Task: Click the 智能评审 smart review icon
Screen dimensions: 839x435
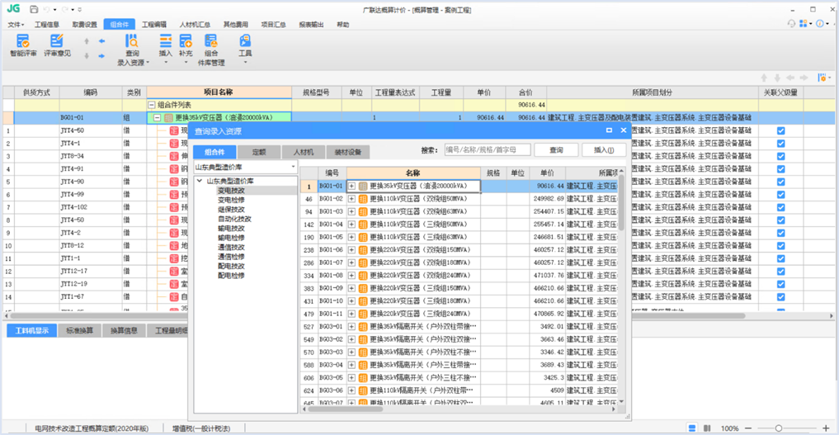Action: 23,45
